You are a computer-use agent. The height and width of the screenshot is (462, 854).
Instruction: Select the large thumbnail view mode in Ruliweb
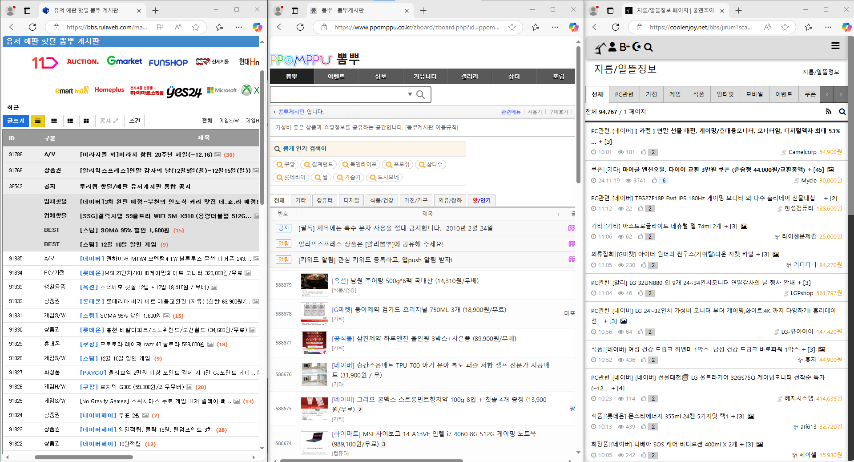coord(86,121)
